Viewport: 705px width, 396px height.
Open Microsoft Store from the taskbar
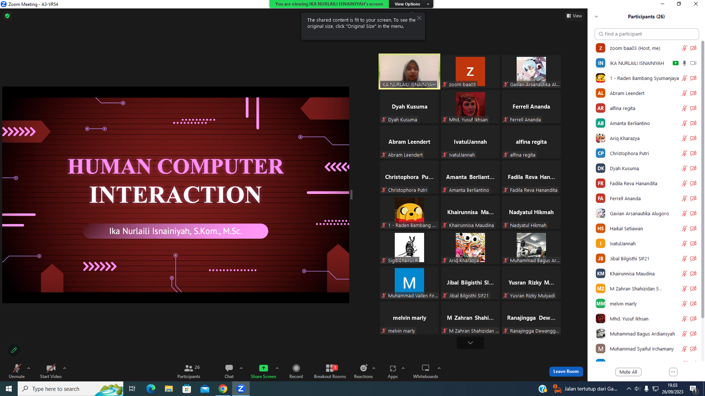187,389
